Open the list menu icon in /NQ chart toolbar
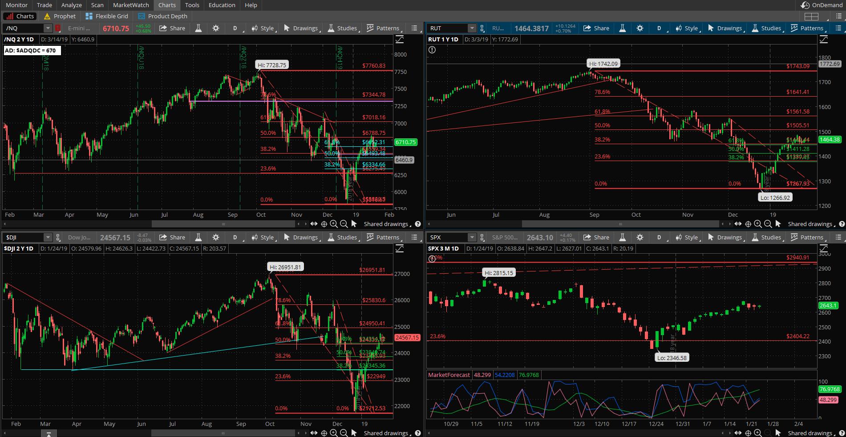846x437 pixels. coord(414,28)
